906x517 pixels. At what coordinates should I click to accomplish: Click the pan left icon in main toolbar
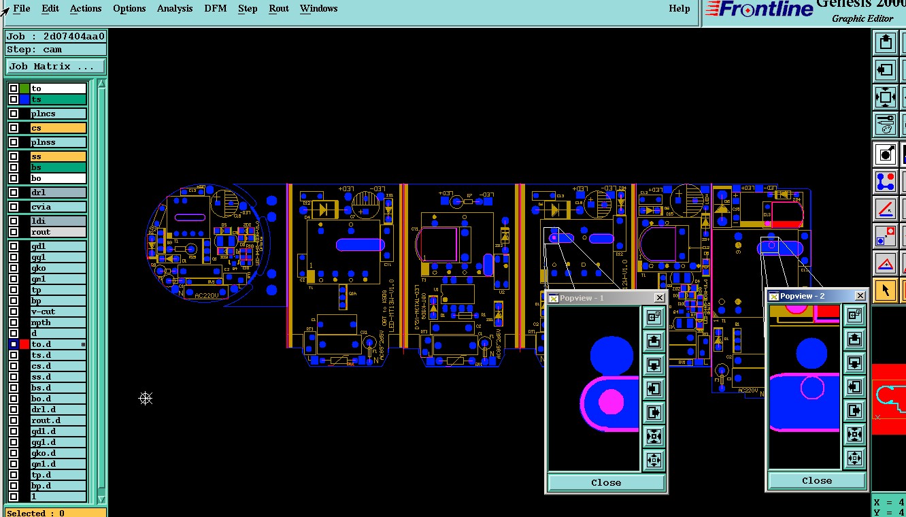[x=885, y=69]
